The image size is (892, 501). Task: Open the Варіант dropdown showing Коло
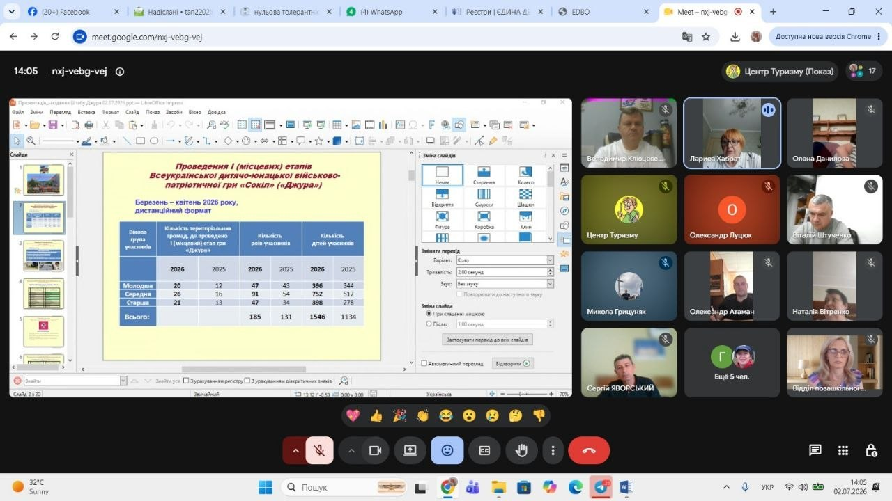(505, 260)
